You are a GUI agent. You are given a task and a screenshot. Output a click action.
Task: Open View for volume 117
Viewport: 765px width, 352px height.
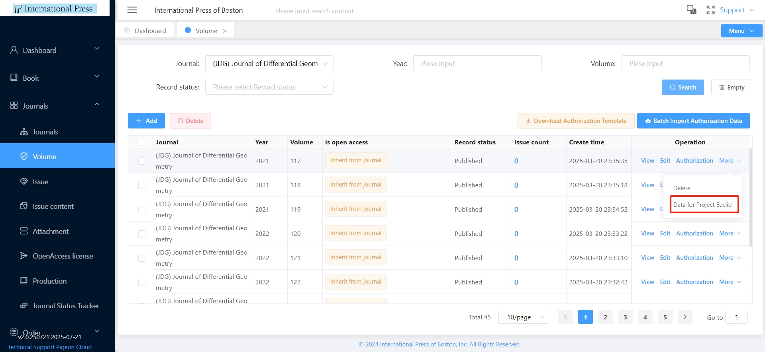(x=647, y=160)
